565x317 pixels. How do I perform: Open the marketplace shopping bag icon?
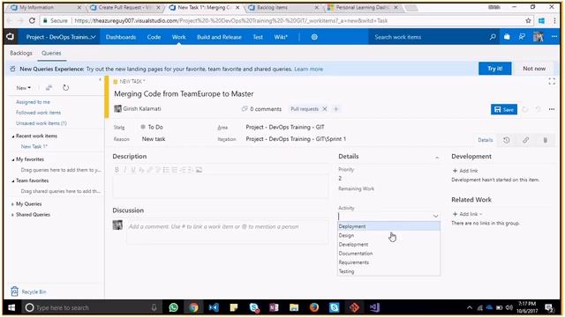tap(507, 37)
